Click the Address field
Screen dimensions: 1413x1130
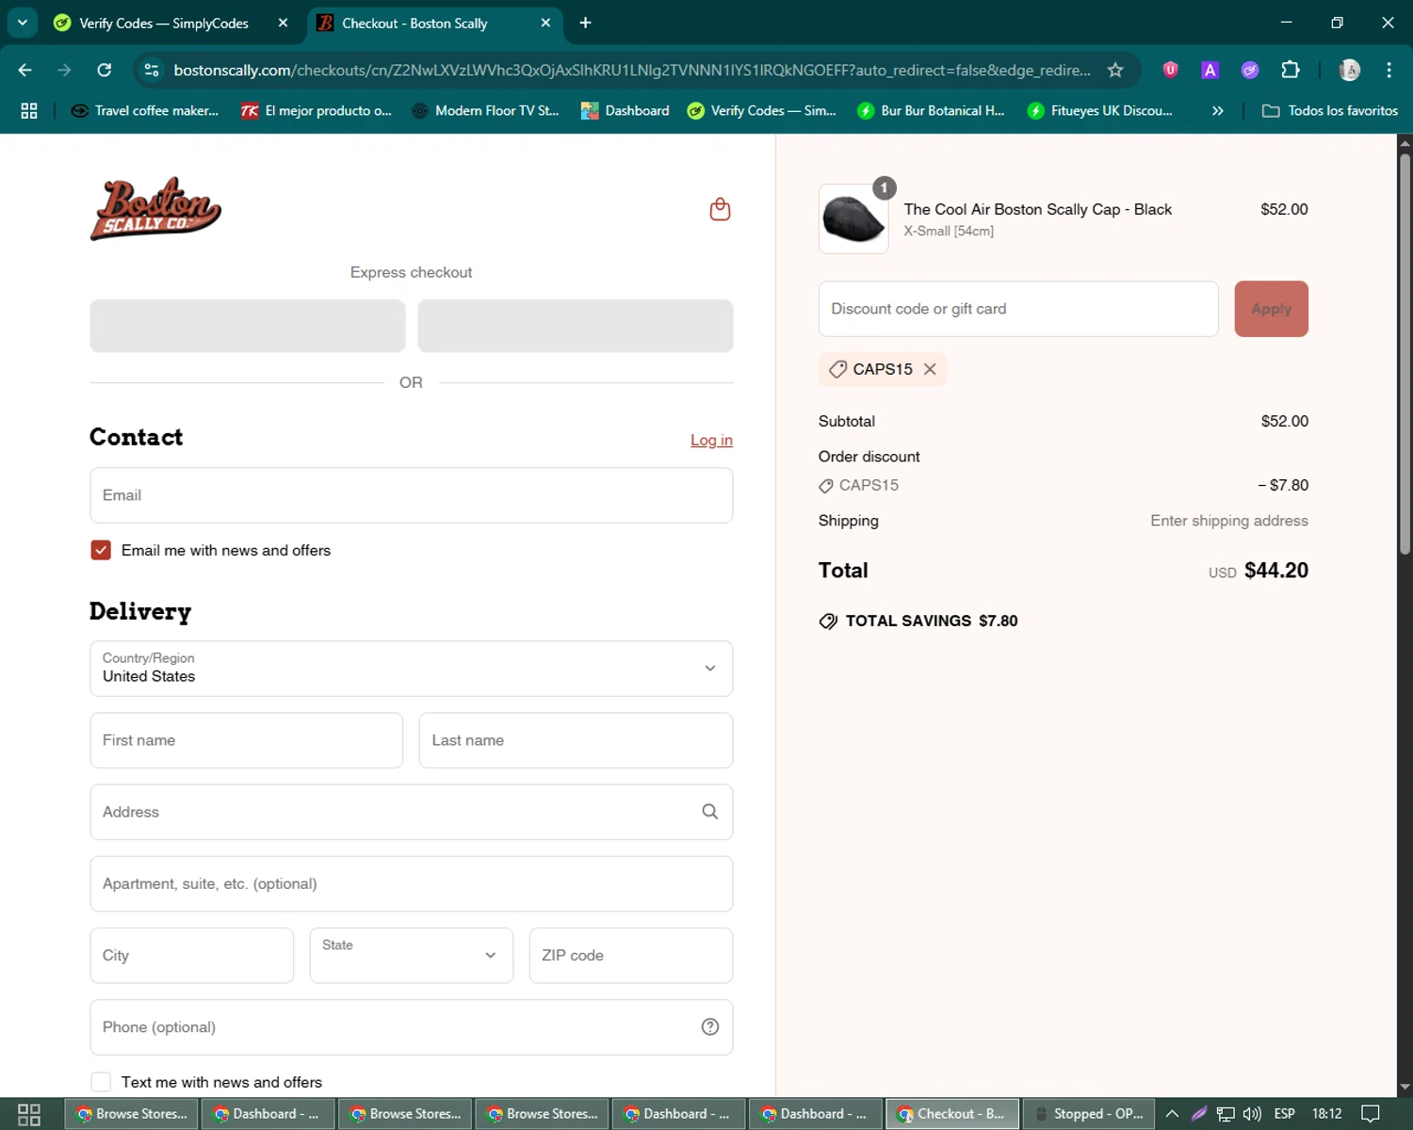pyautogui.click(x=411, y=812)
